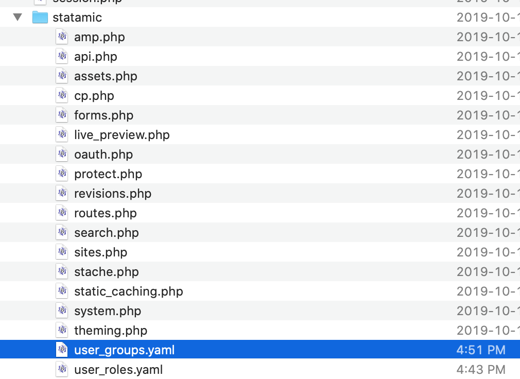Click the icon beside assets.php

point(62,76)
